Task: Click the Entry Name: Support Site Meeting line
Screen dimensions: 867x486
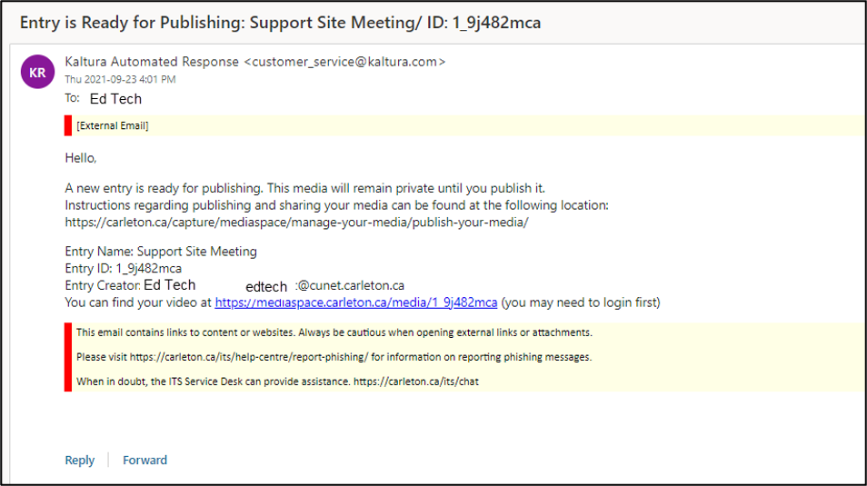Action: (x=161, y=251)
